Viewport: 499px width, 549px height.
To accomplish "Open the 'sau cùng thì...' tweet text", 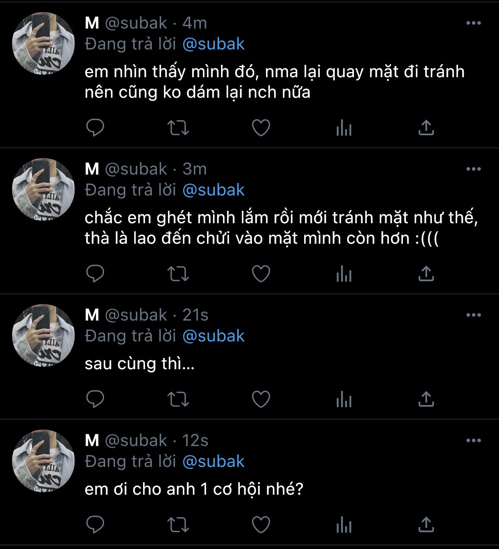I will click(139, 364).
